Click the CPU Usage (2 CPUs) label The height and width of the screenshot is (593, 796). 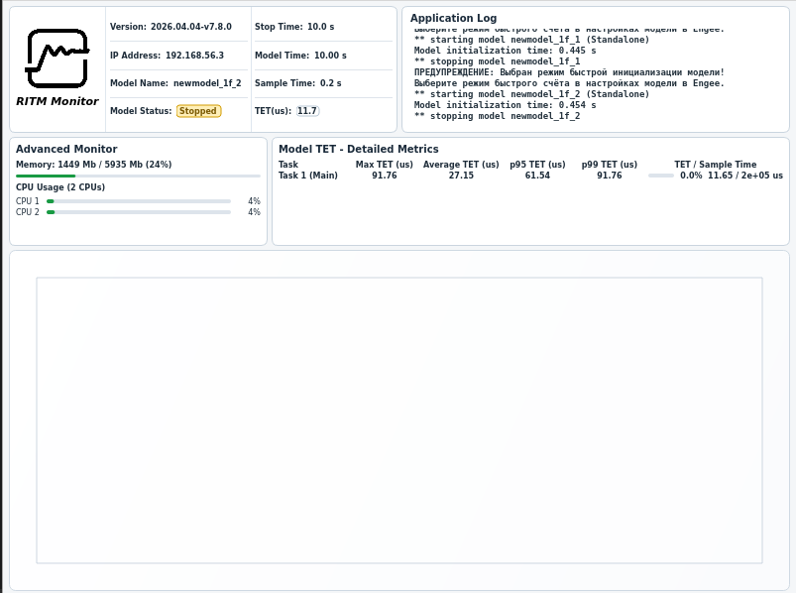tap(60, 187)
